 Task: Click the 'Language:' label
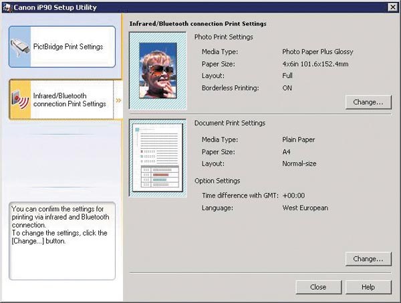[217, 208]
